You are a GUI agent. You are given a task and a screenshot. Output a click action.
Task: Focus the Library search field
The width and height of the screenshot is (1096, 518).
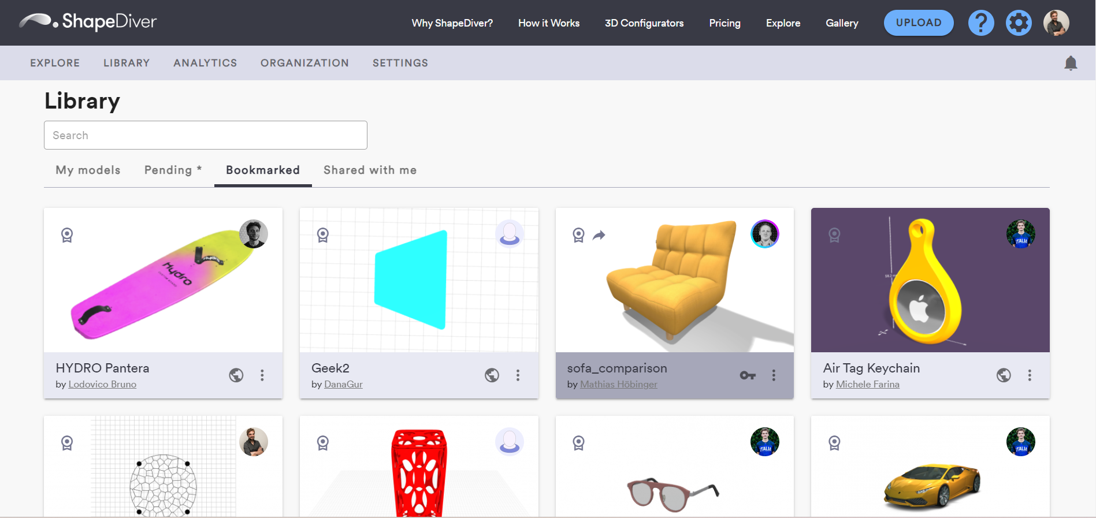click(206, 135)
